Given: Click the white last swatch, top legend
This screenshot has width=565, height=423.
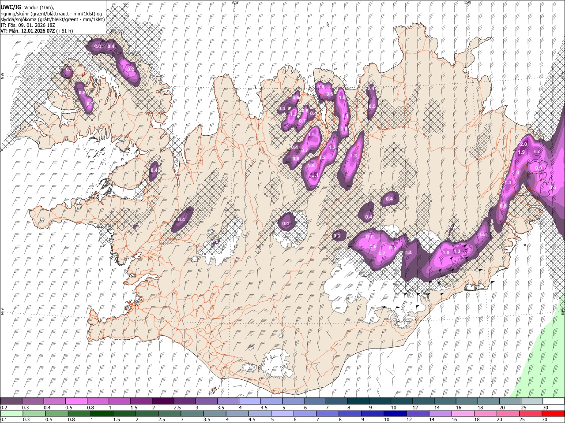Looking at the screenshot, I should click(554, 401).
